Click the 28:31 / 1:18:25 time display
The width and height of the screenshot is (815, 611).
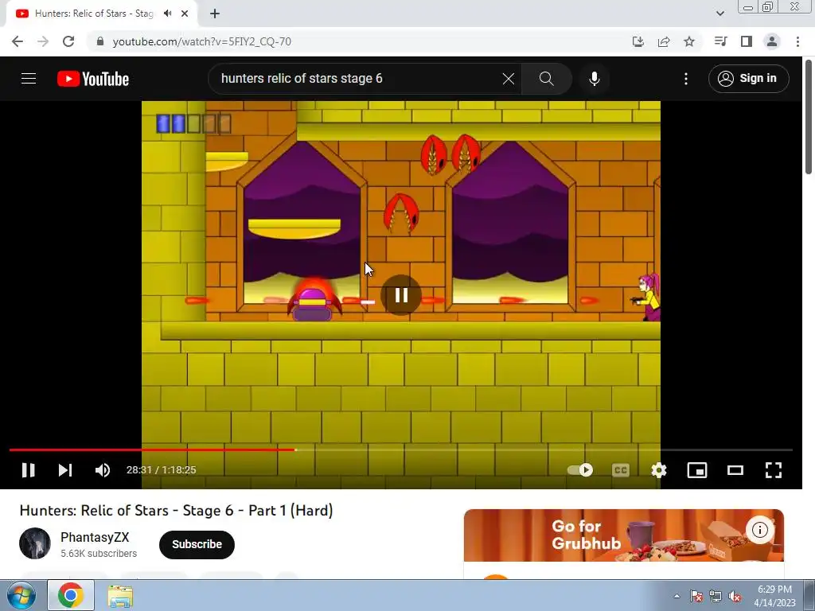(x=161, y=469)
